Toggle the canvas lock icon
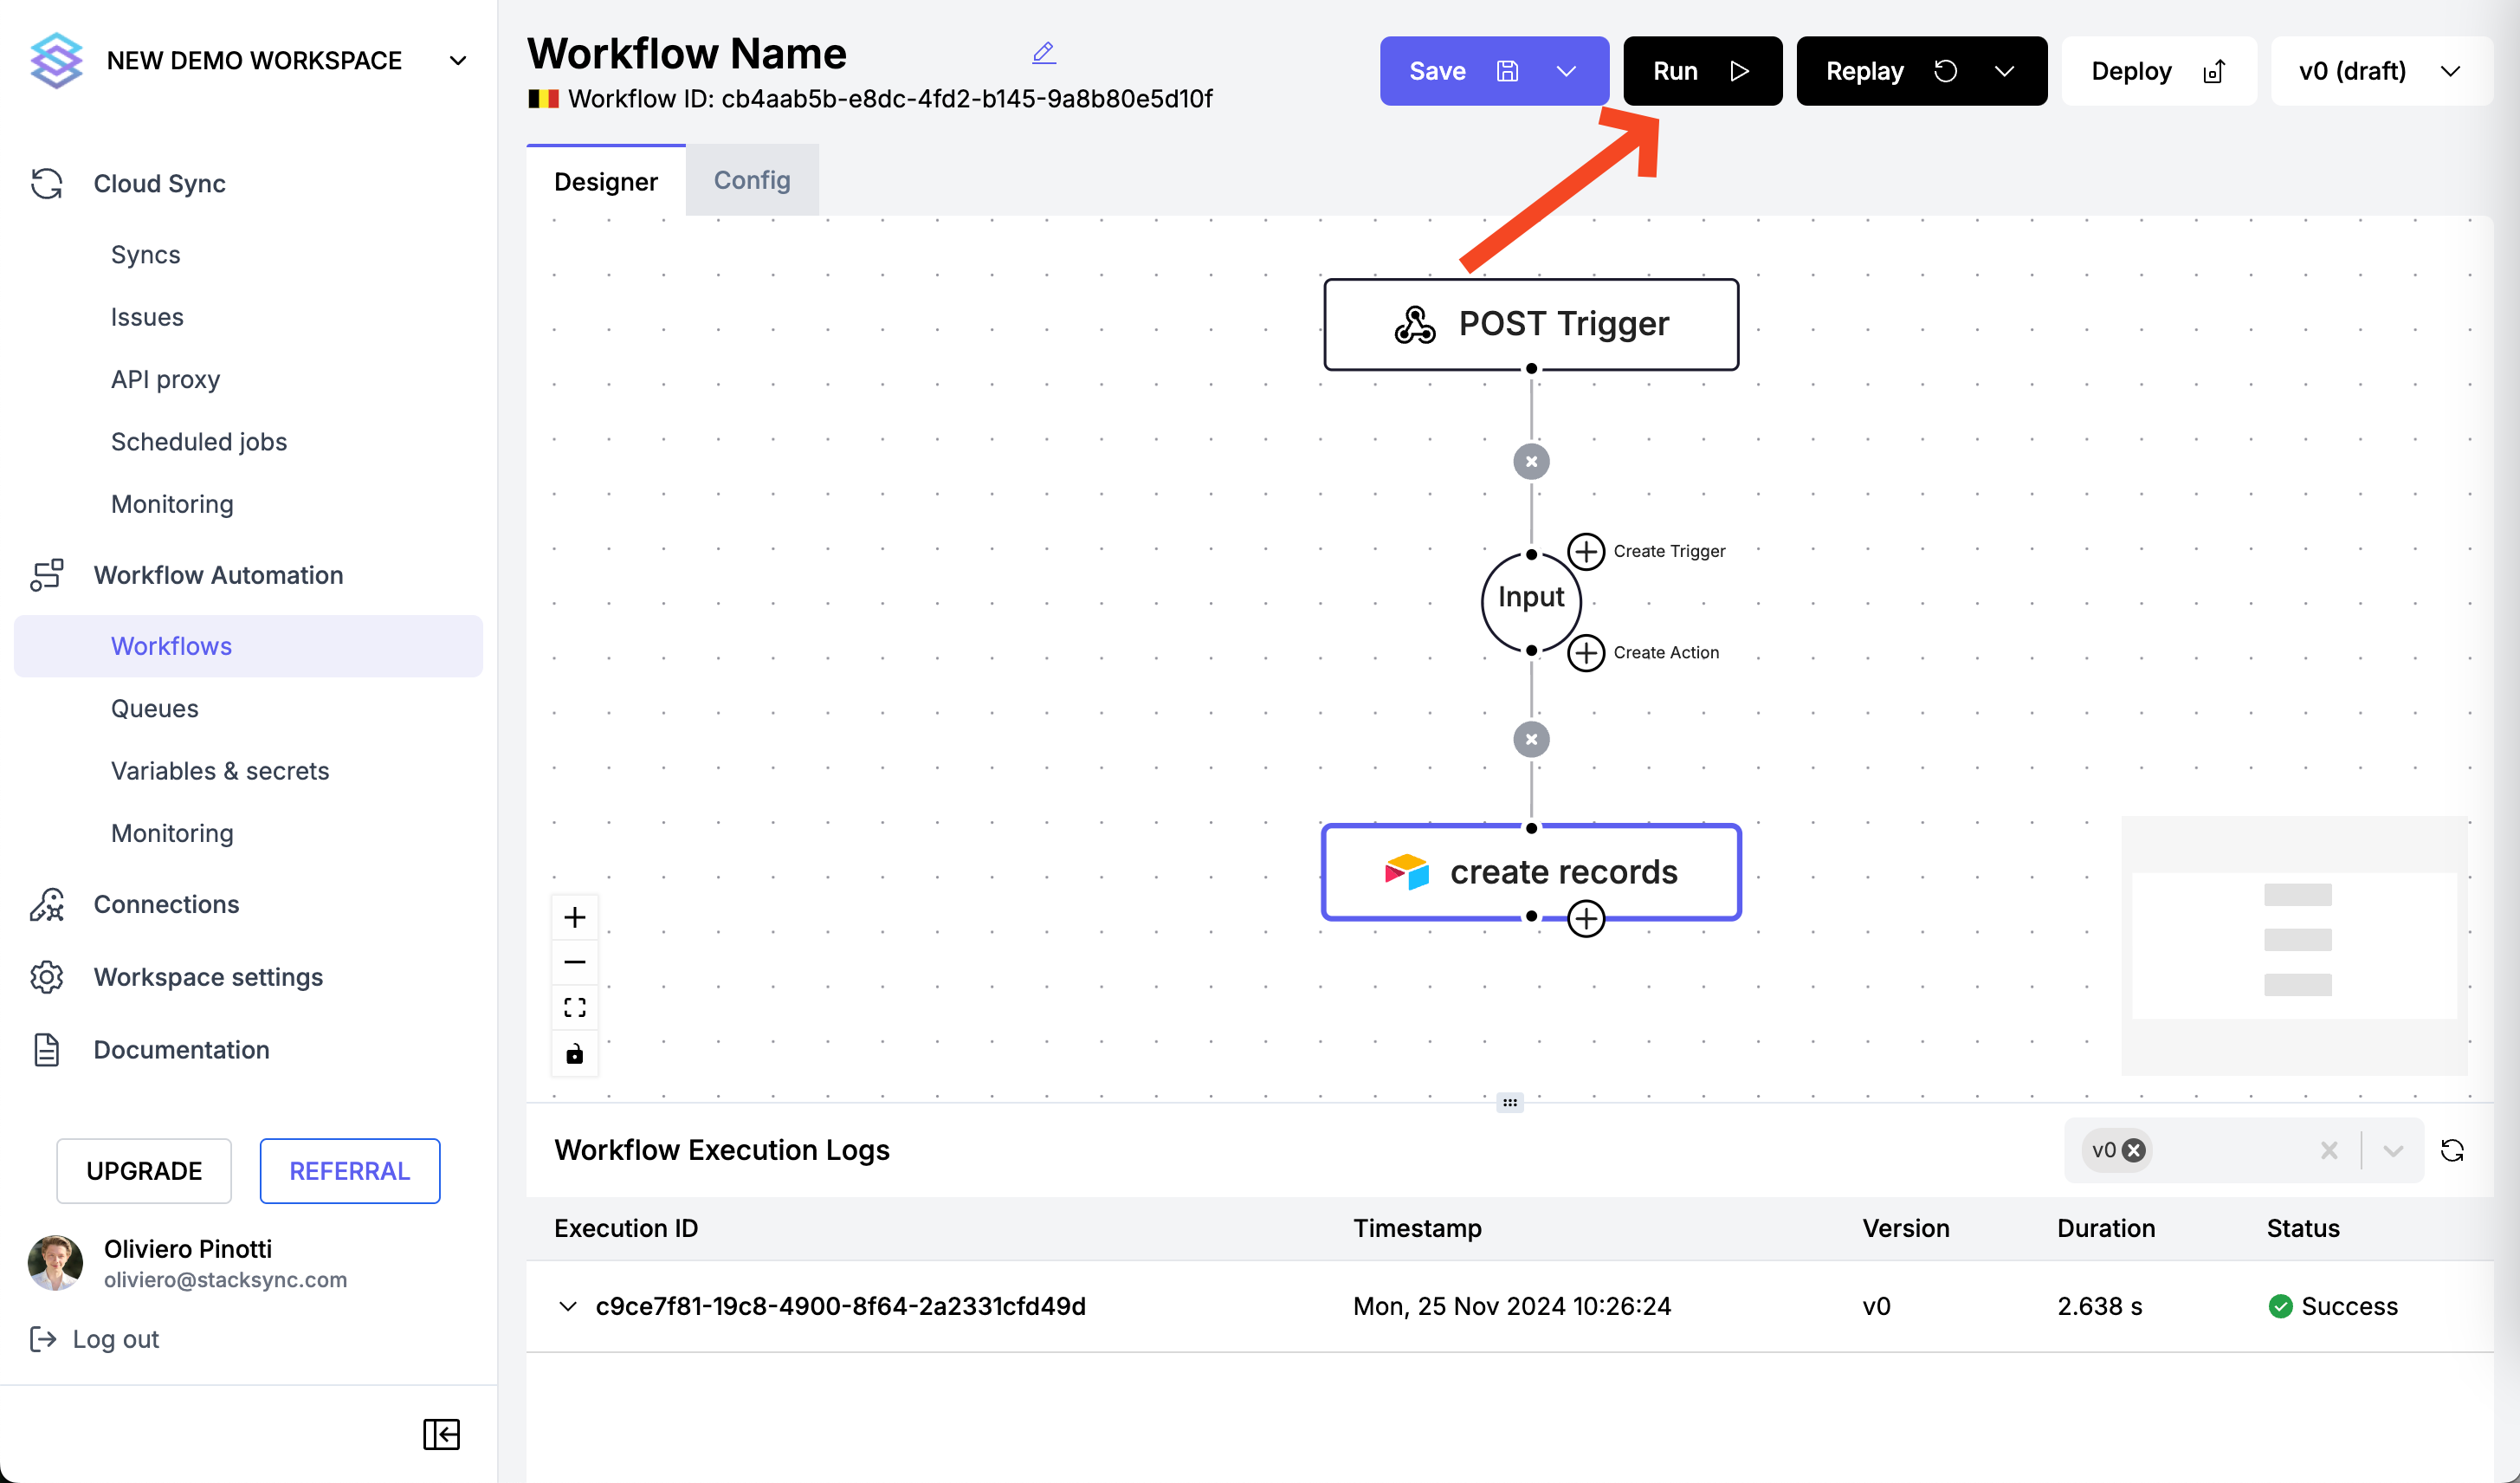2520x1483 pixels. 574,1053
